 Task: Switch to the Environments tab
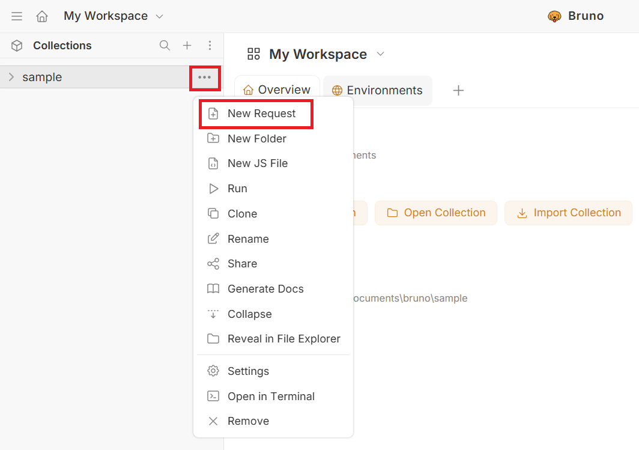(x=377, y=91)
